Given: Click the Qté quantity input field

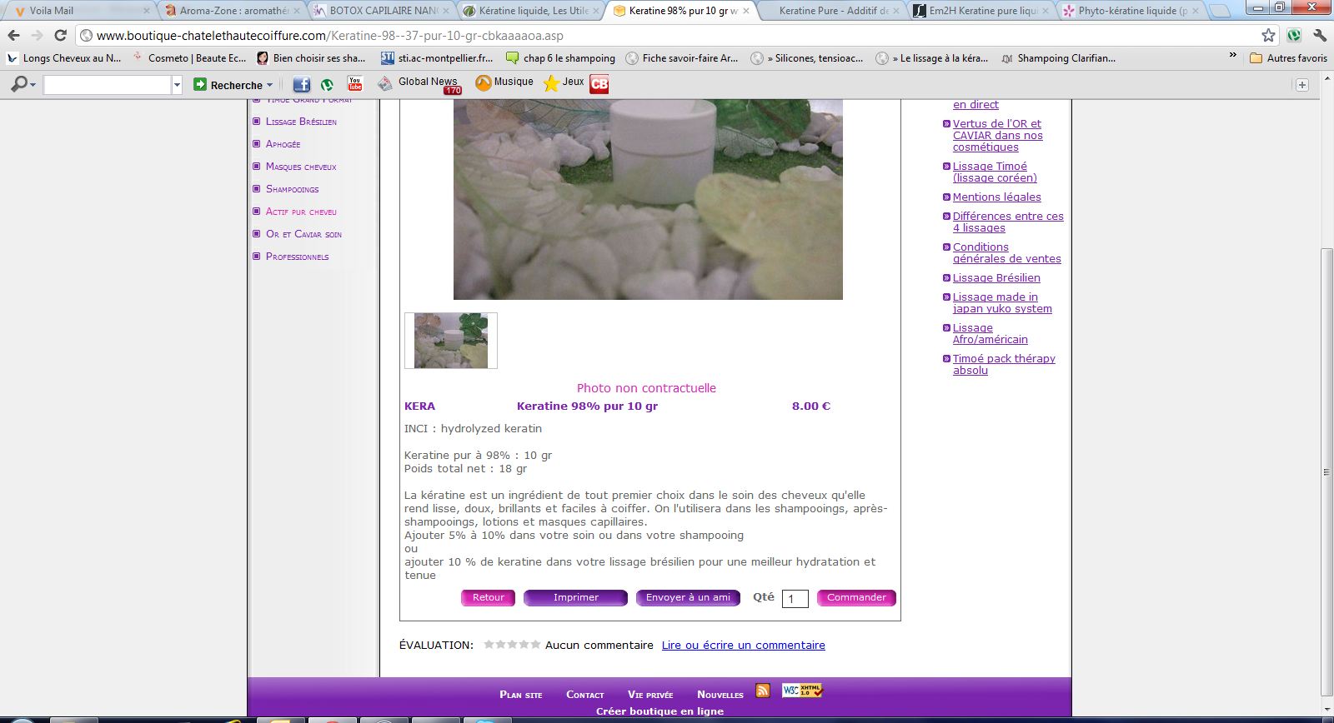Looking at the screenshot, I should click(x=795, y=599).
